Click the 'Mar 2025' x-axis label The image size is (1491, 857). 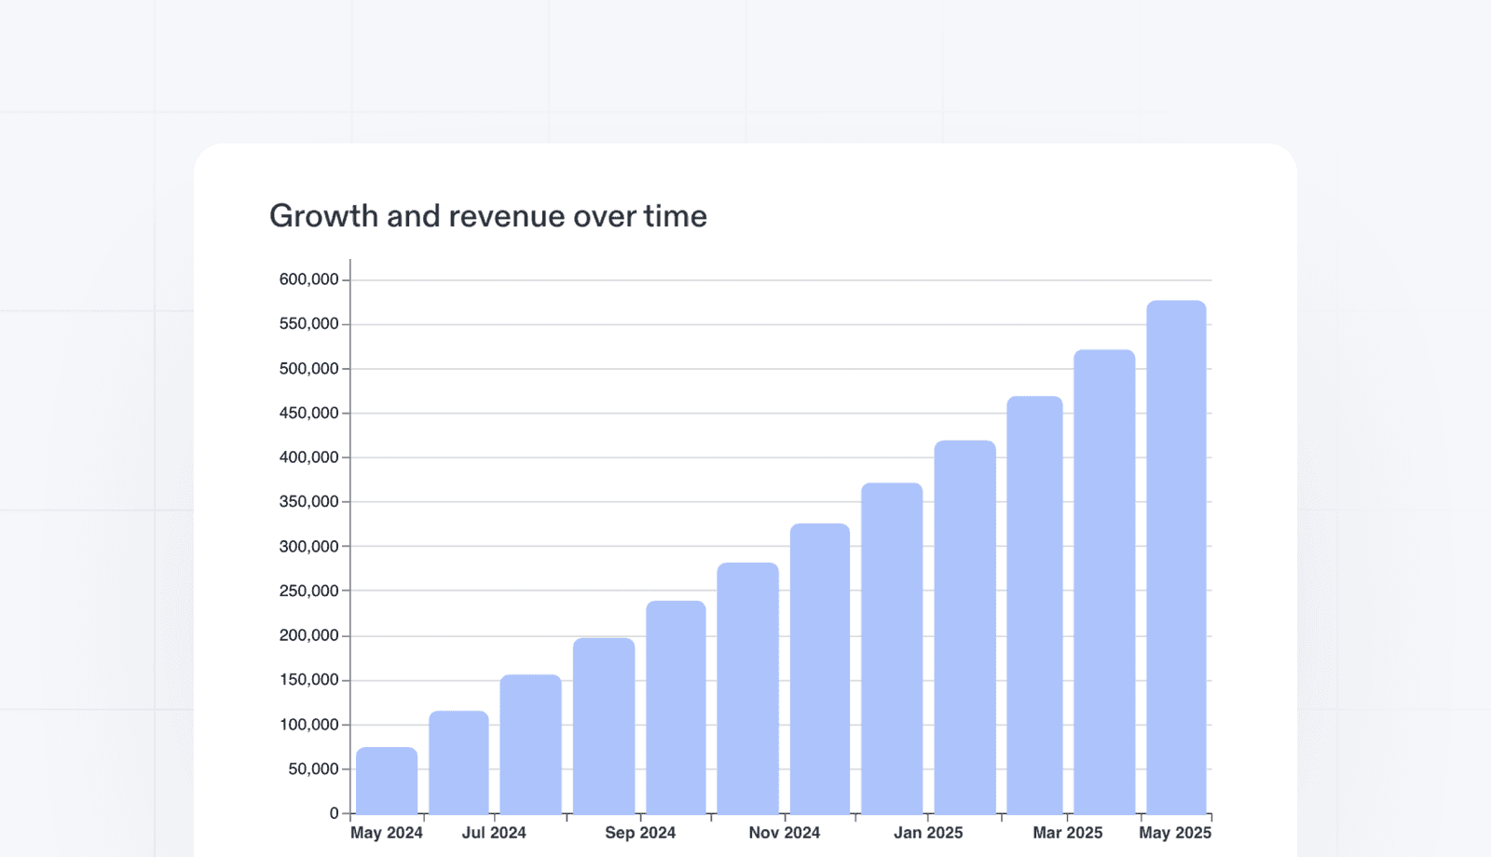coord(1068,833)
